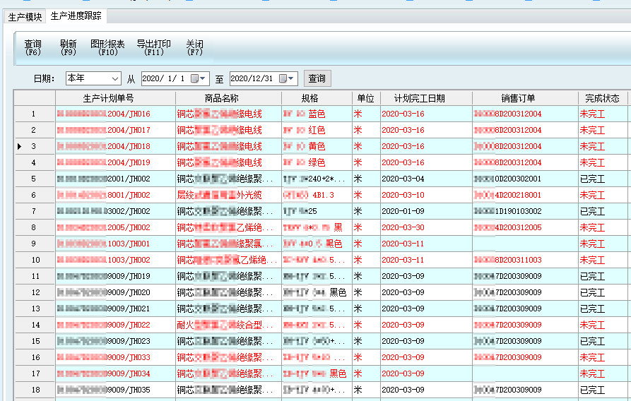
Task: Click the 已完工 status in row 5
Action: click(603, 179)
